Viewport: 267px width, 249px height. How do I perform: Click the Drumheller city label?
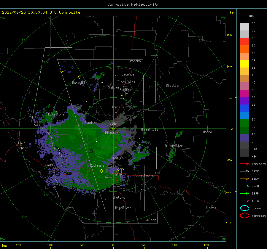[x=174, y=146]
